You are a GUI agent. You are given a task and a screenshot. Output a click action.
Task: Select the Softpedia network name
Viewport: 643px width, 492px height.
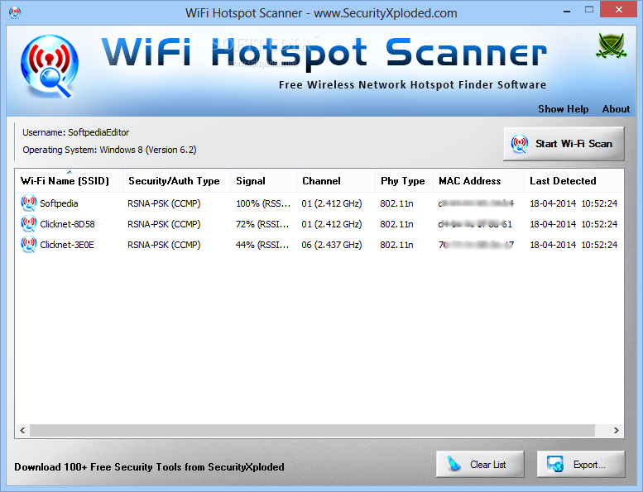[59, 203]
